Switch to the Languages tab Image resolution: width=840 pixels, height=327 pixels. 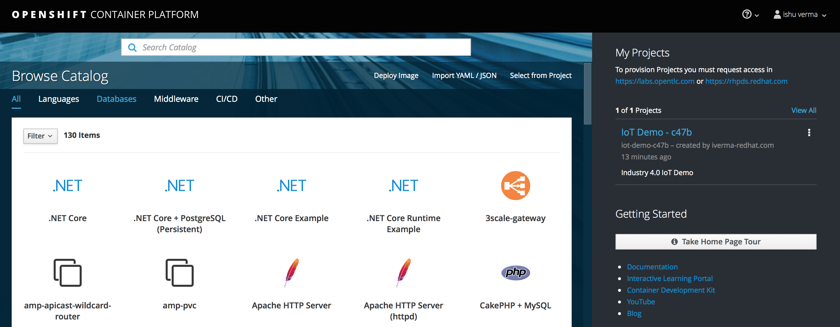pos(59,99)
